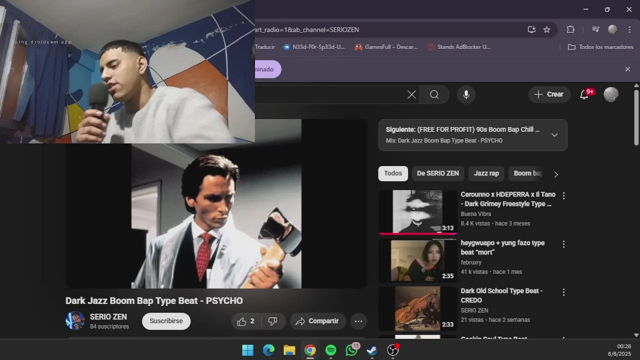Like the video with thumbs up
The image size is (640, 360).
(246, 321)
